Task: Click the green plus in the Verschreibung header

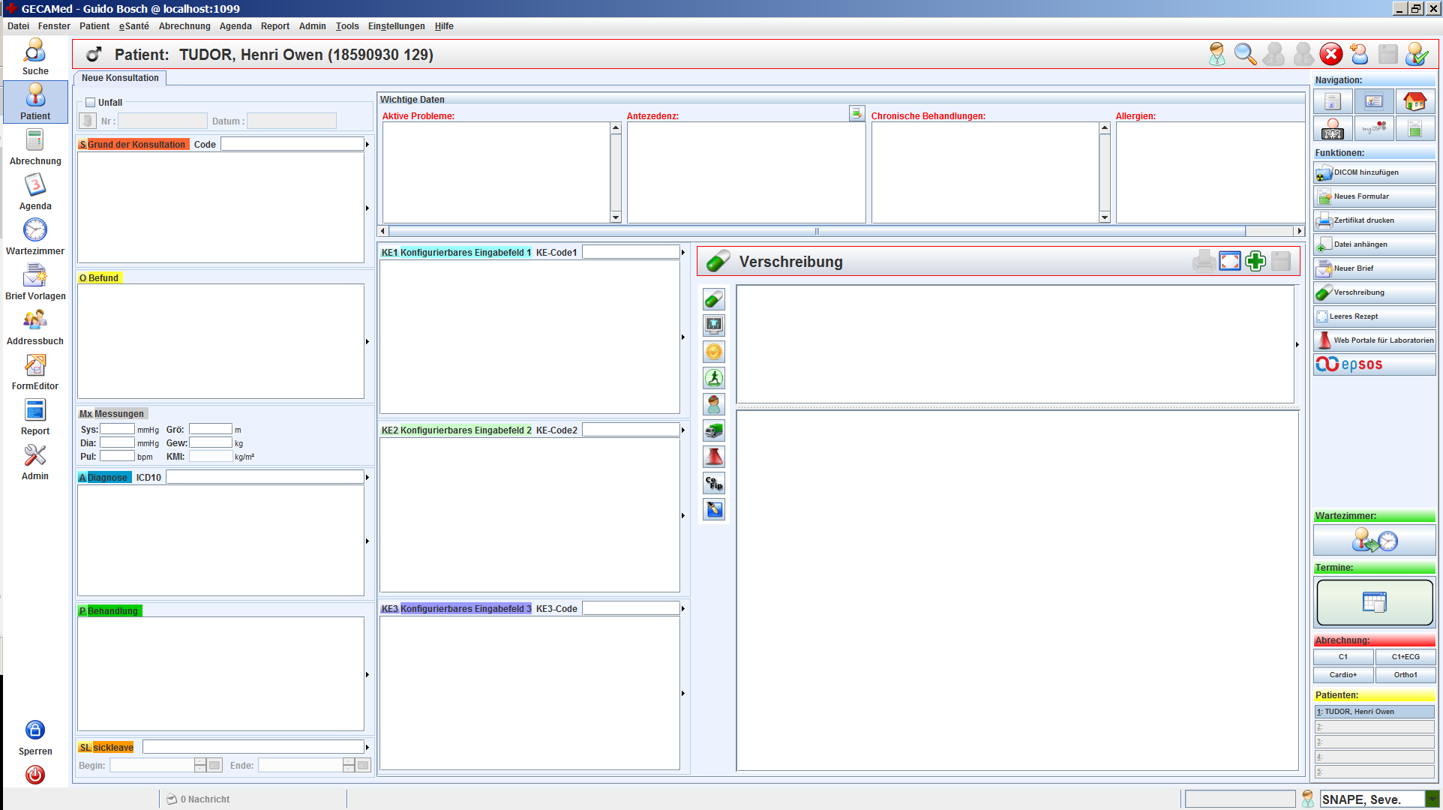Action: tap(1255, 261)
